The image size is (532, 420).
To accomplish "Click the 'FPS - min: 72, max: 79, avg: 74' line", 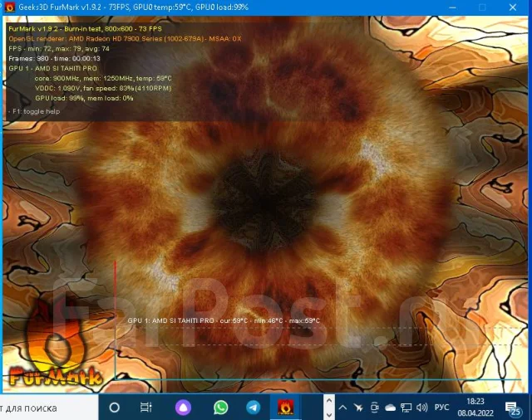I will [x=59, y=49].
